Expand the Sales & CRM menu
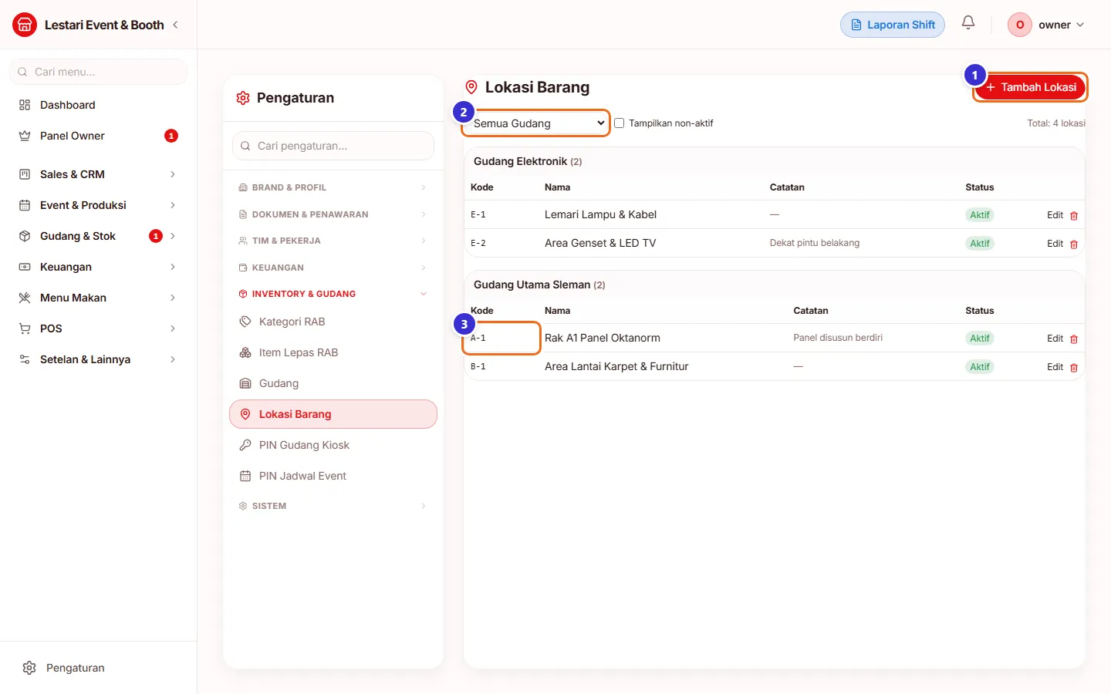The width and height of the screenshot is (1111, 694). tap(99, 174)
